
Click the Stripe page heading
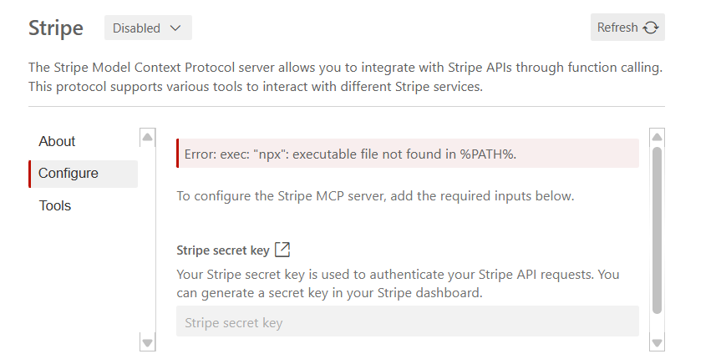tap(56, 28)
